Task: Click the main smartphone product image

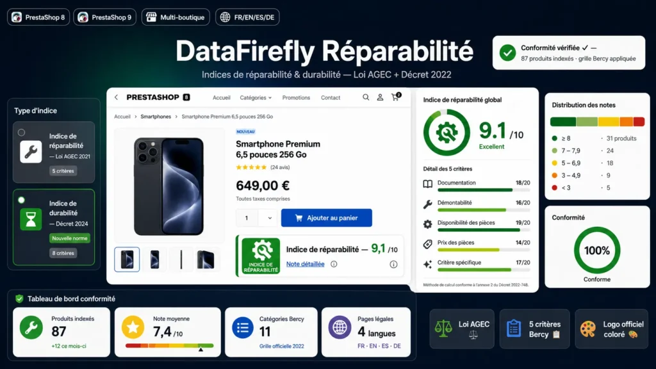Action: pyautogui.click(x=169, y=186)
